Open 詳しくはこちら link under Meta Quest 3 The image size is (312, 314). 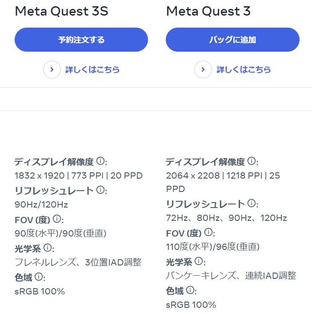tap(244, 69)
